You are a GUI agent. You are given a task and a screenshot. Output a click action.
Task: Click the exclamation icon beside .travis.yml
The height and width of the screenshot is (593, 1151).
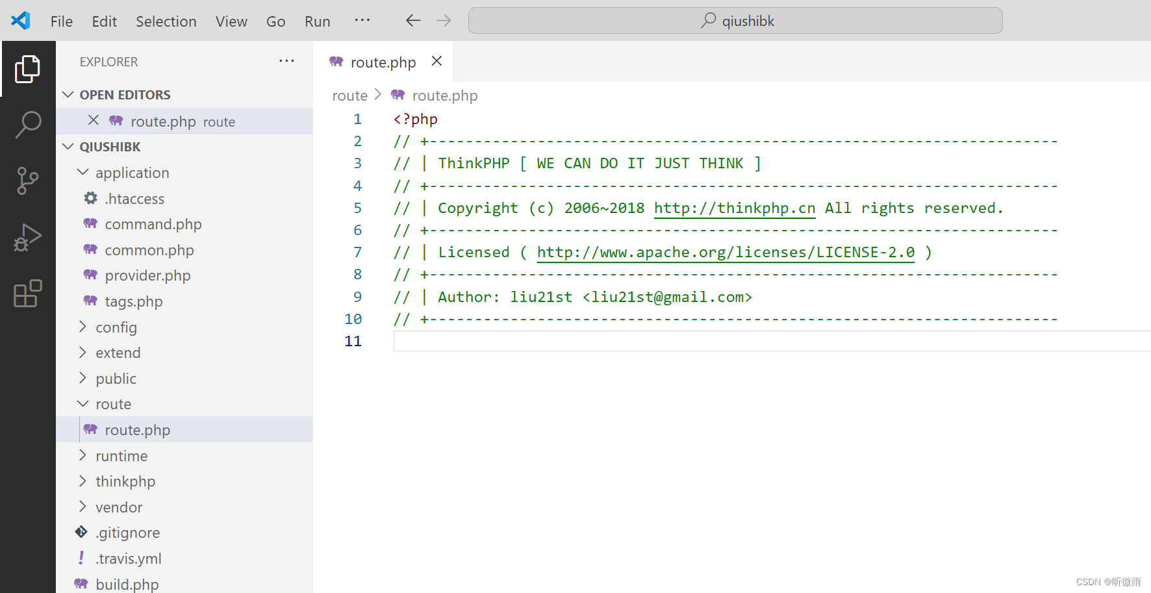click(81, 558)
